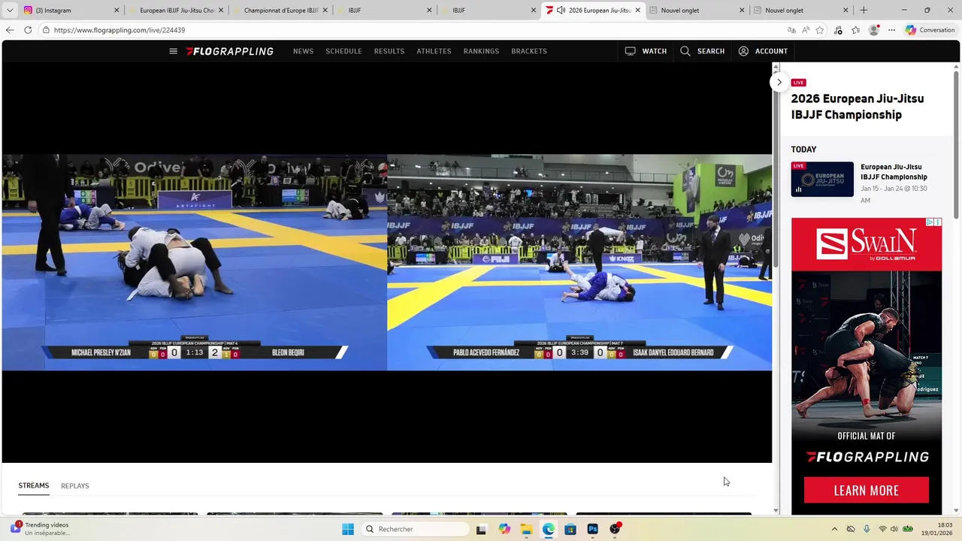Mute the 2026 European Jiu-Jitsu tab audio
Screen dimensions: 962x541
tap(561, 11)
